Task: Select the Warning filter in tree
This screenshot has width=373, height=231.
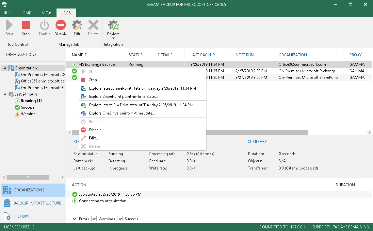Action: [x=28, y=114]
